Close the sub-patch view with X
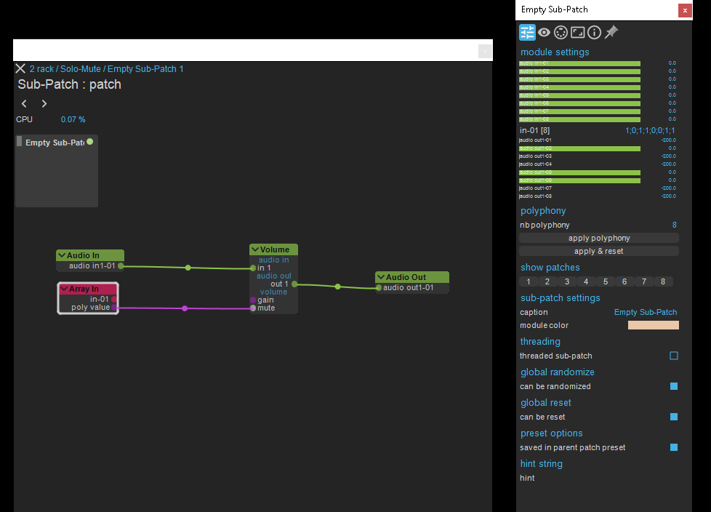This screenshot has height=512, width=711. click(20, 68)
